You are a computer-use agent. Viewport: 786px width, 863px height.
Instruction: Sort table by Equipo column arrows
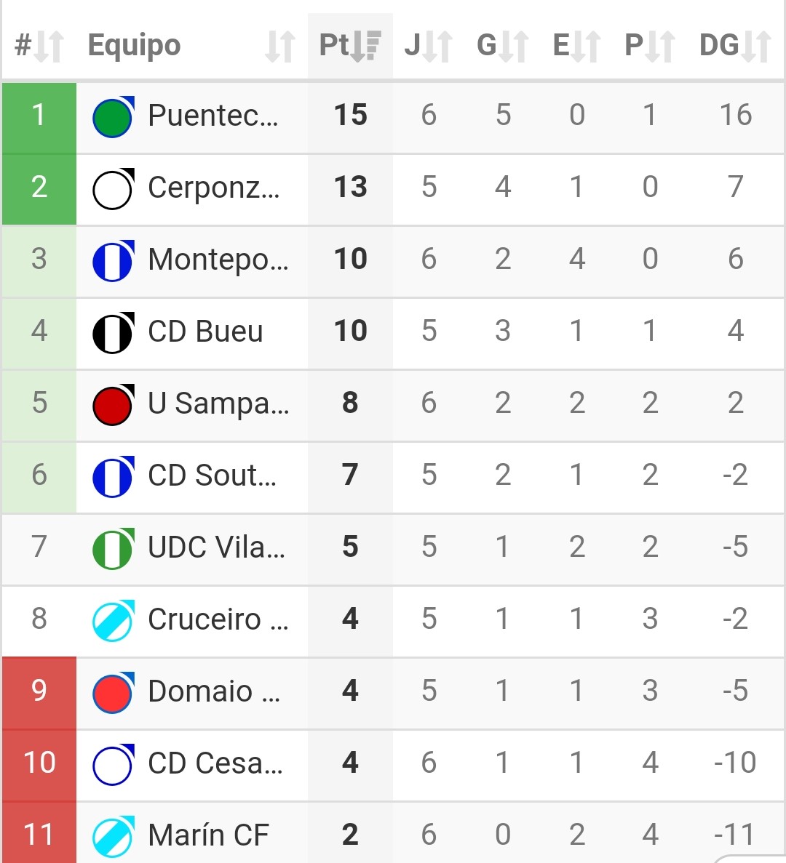tap(279, 46)
